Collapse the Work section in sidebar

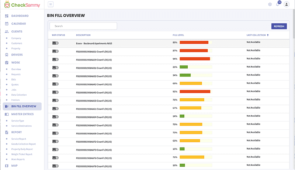(15, 62)
